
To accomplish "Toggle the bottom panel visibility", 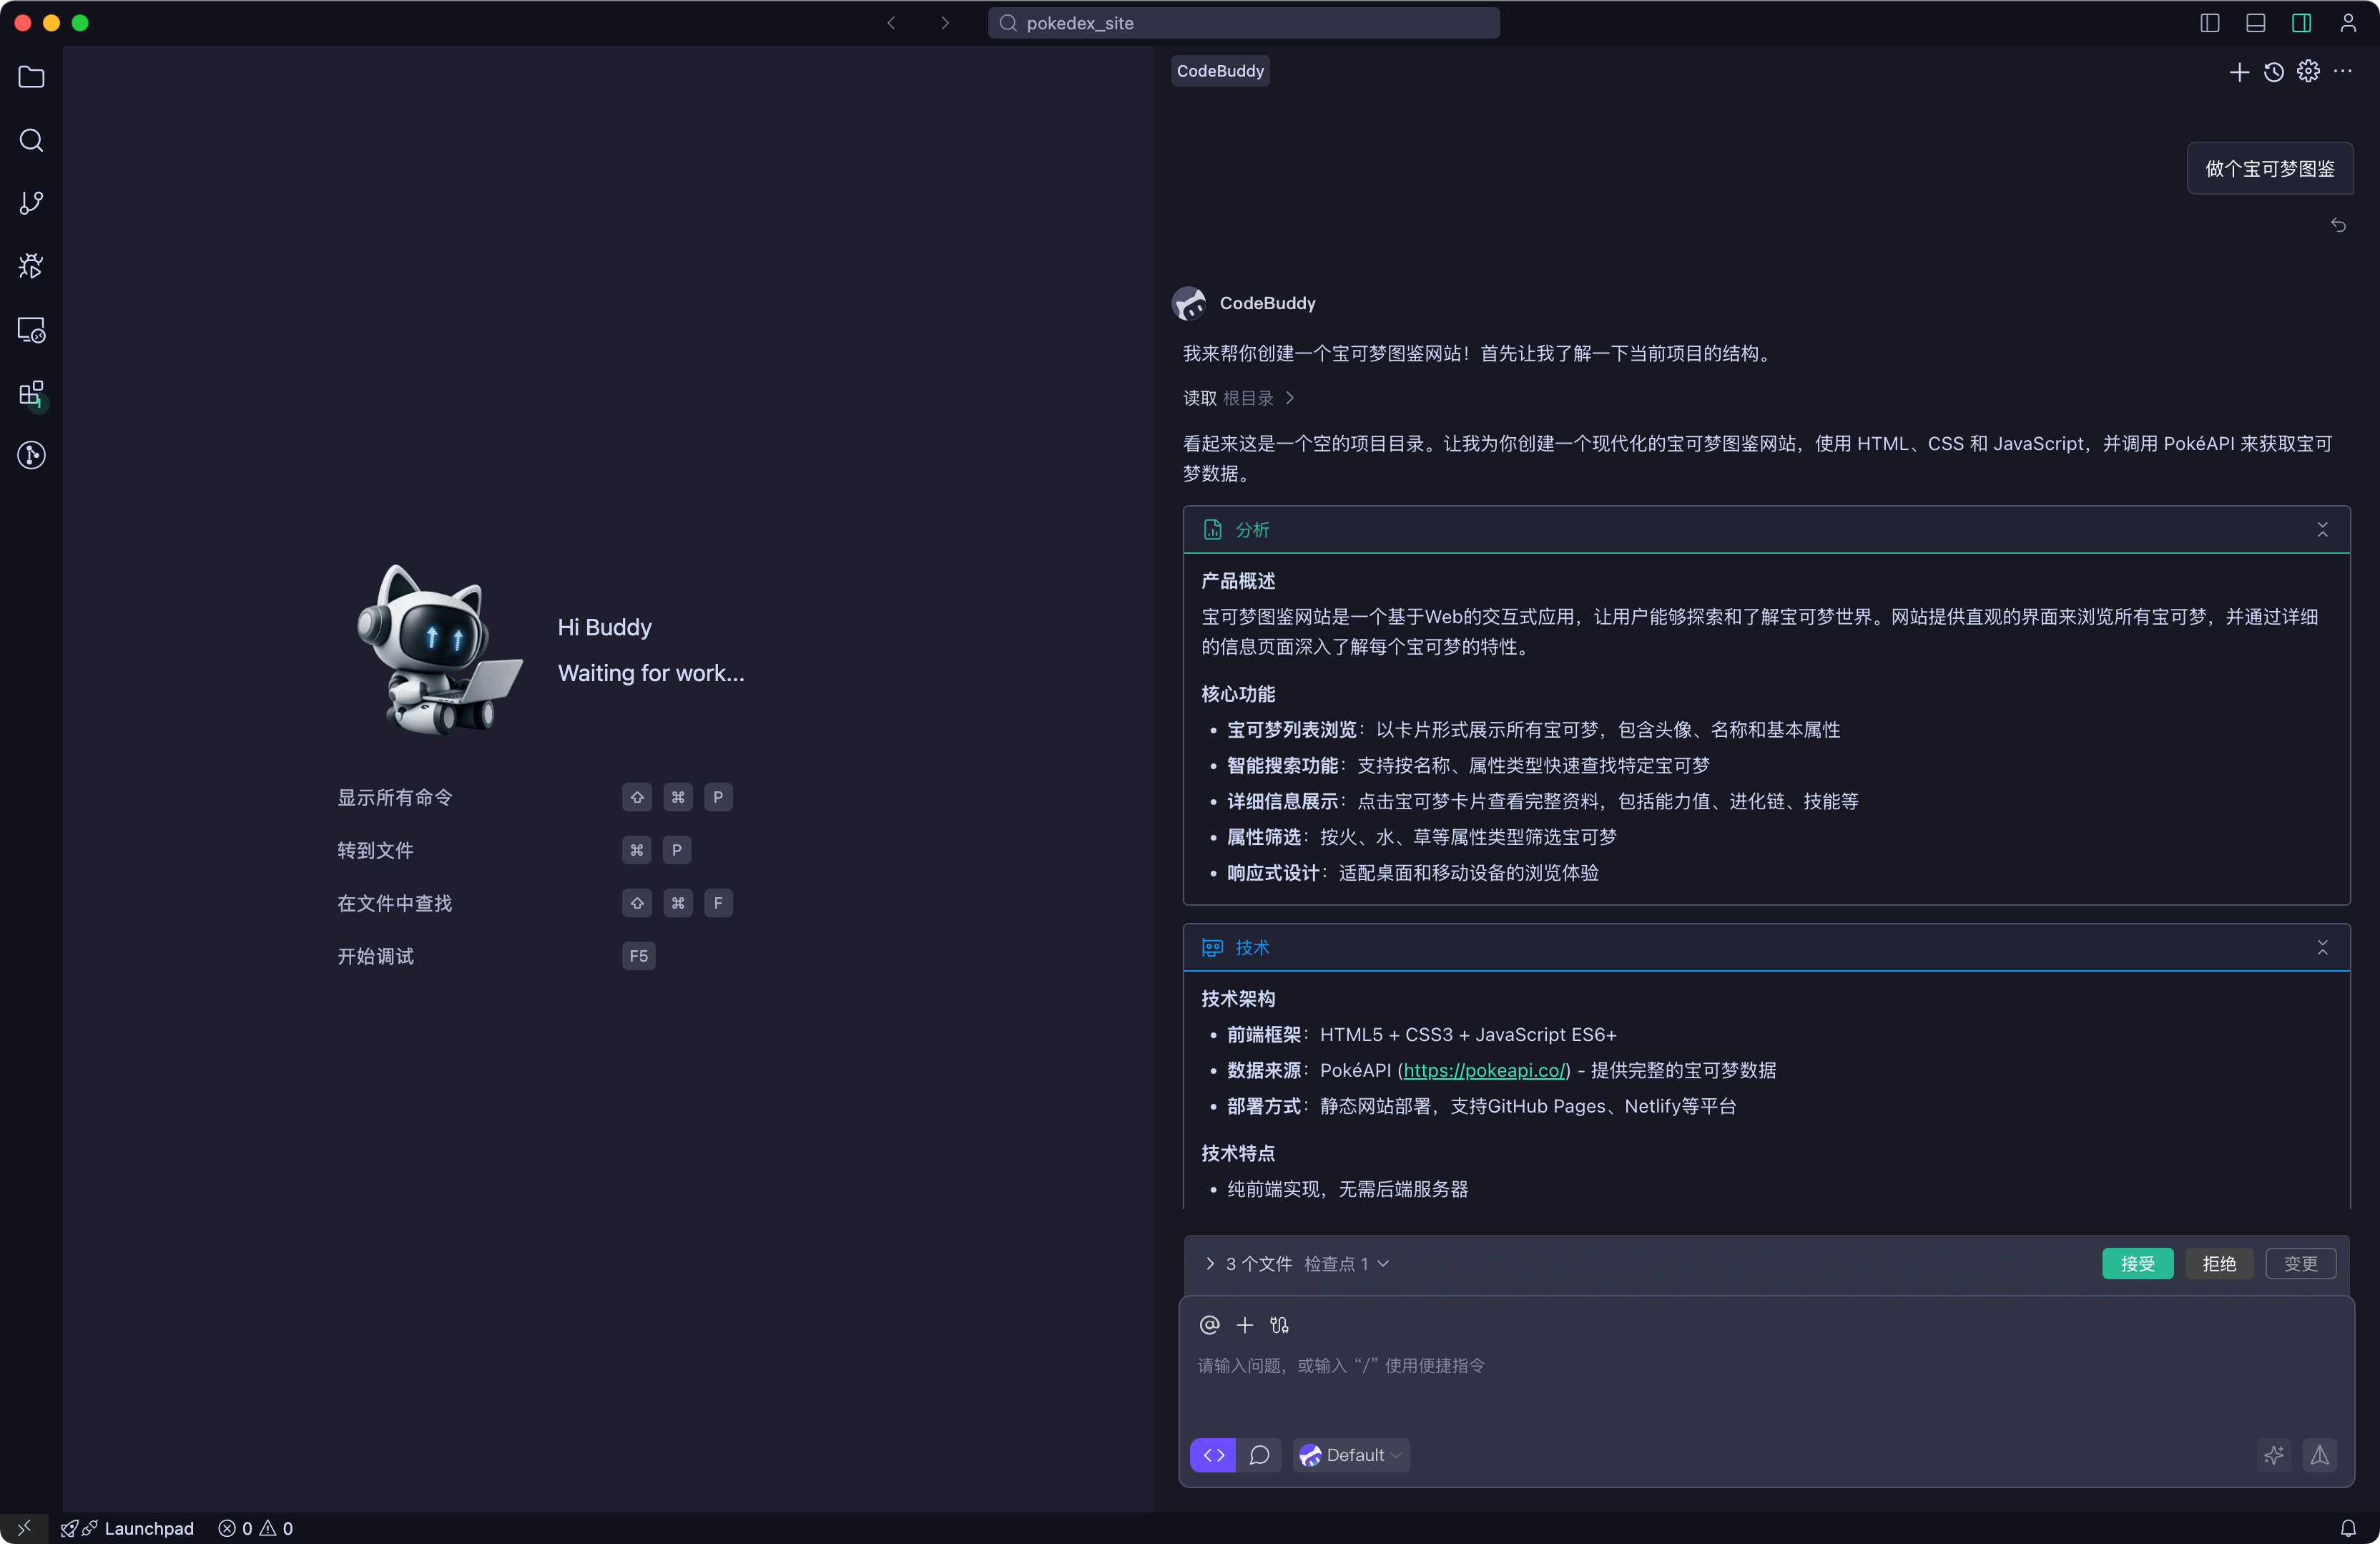I will click(x=2255, y=22).
